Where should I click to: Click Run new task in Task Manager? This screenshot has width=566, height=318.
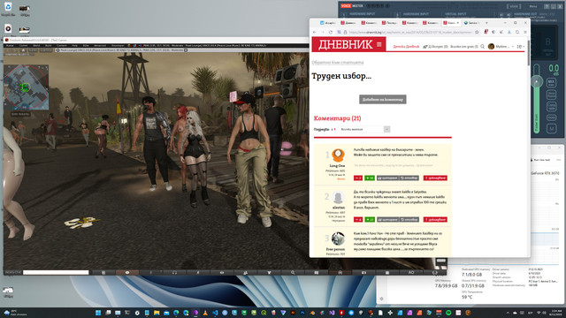[x=540, y=160]
